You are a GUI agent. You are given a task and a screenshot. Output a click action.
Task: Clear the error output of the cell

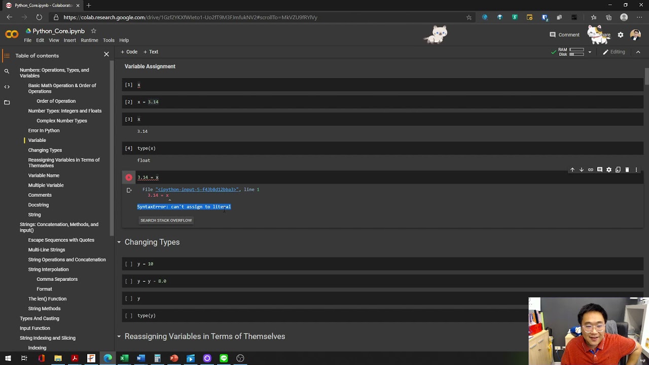tap(129, 190)
